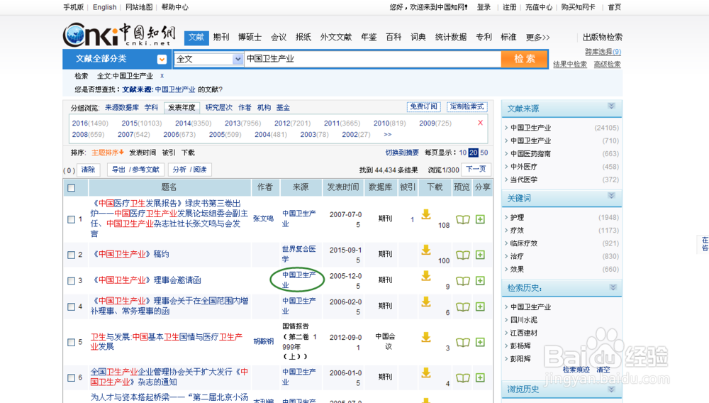This screenshot has width=709, height=403.
Task: Select the 外文文献 tab
Action: 335,37
